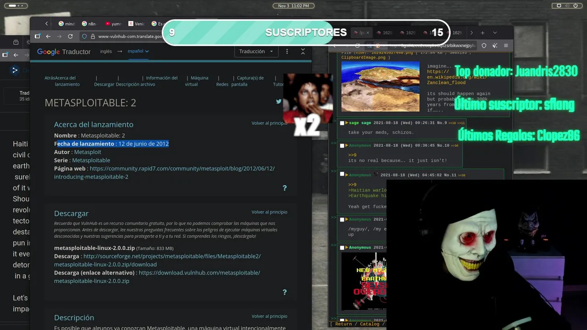Open workspaces icon left of back arrow
The width and height of the screenshot is (587, 330).
[38, 36]
